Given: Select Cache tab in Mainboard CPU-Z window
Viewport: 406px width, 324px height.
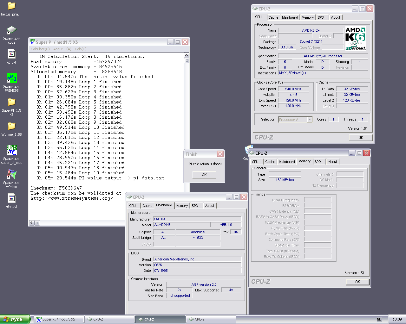Looking at the screenshot, I should pos(147,206).
